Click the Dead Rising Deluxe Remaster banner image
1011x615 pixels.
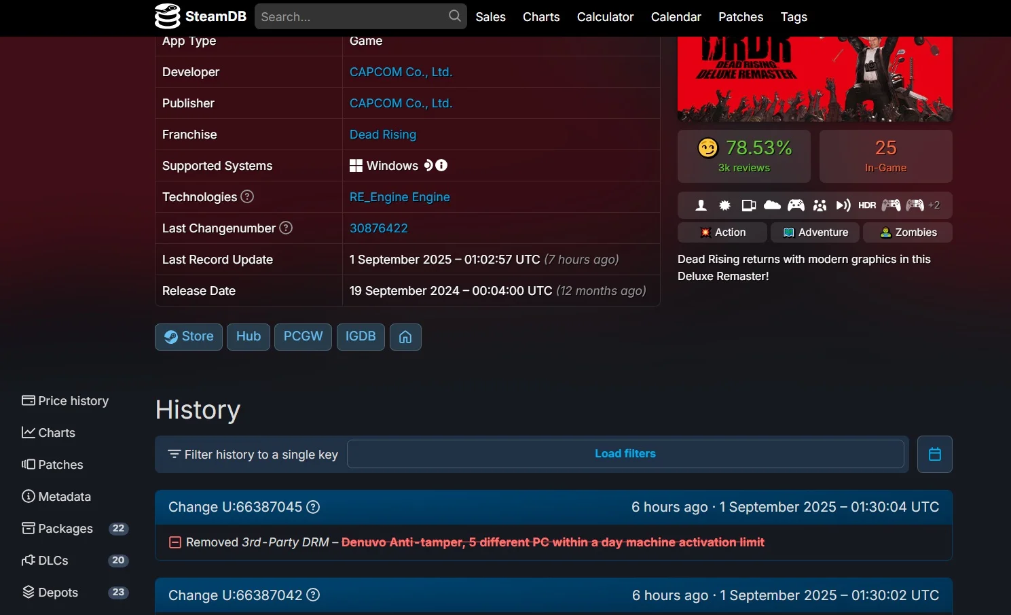coord(815,79)
